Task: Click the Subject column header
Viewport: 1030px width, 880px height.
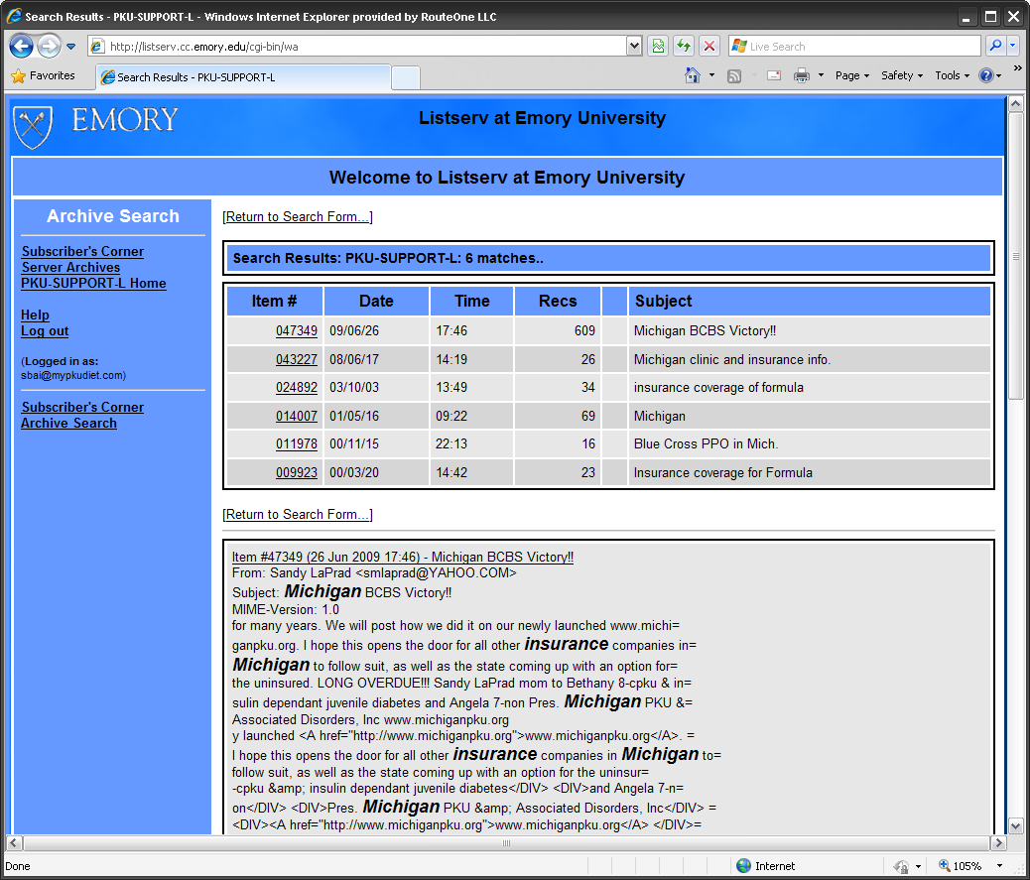Action: [x=810, y=301]
